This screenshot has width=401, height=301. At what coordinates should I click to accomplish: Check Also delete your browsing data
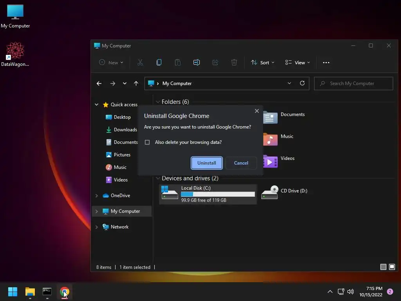[x=147, y=142]
